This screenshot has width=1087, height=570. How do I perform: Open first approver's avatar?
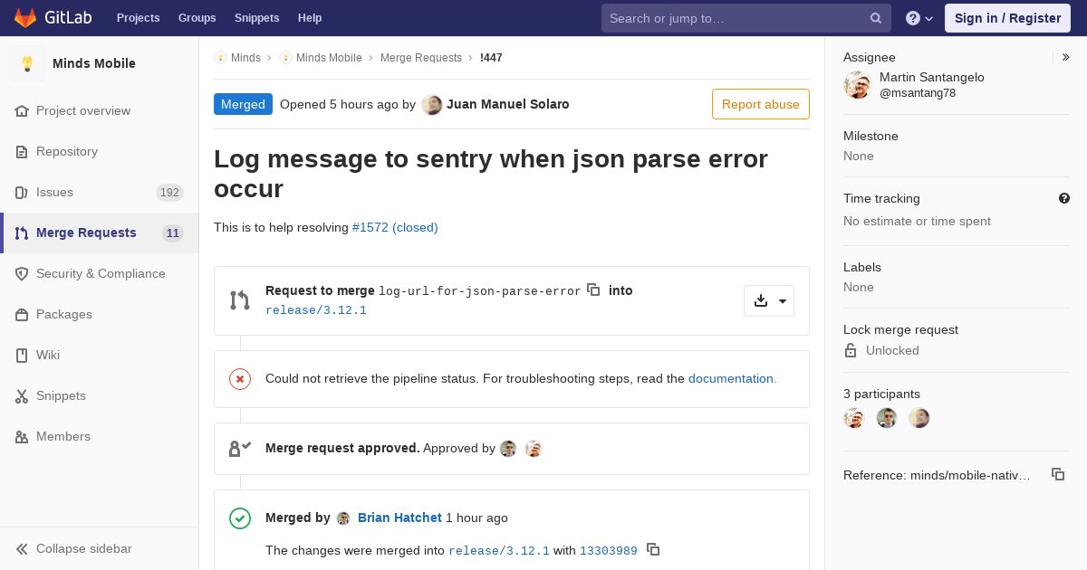click(x=508, y=449)
